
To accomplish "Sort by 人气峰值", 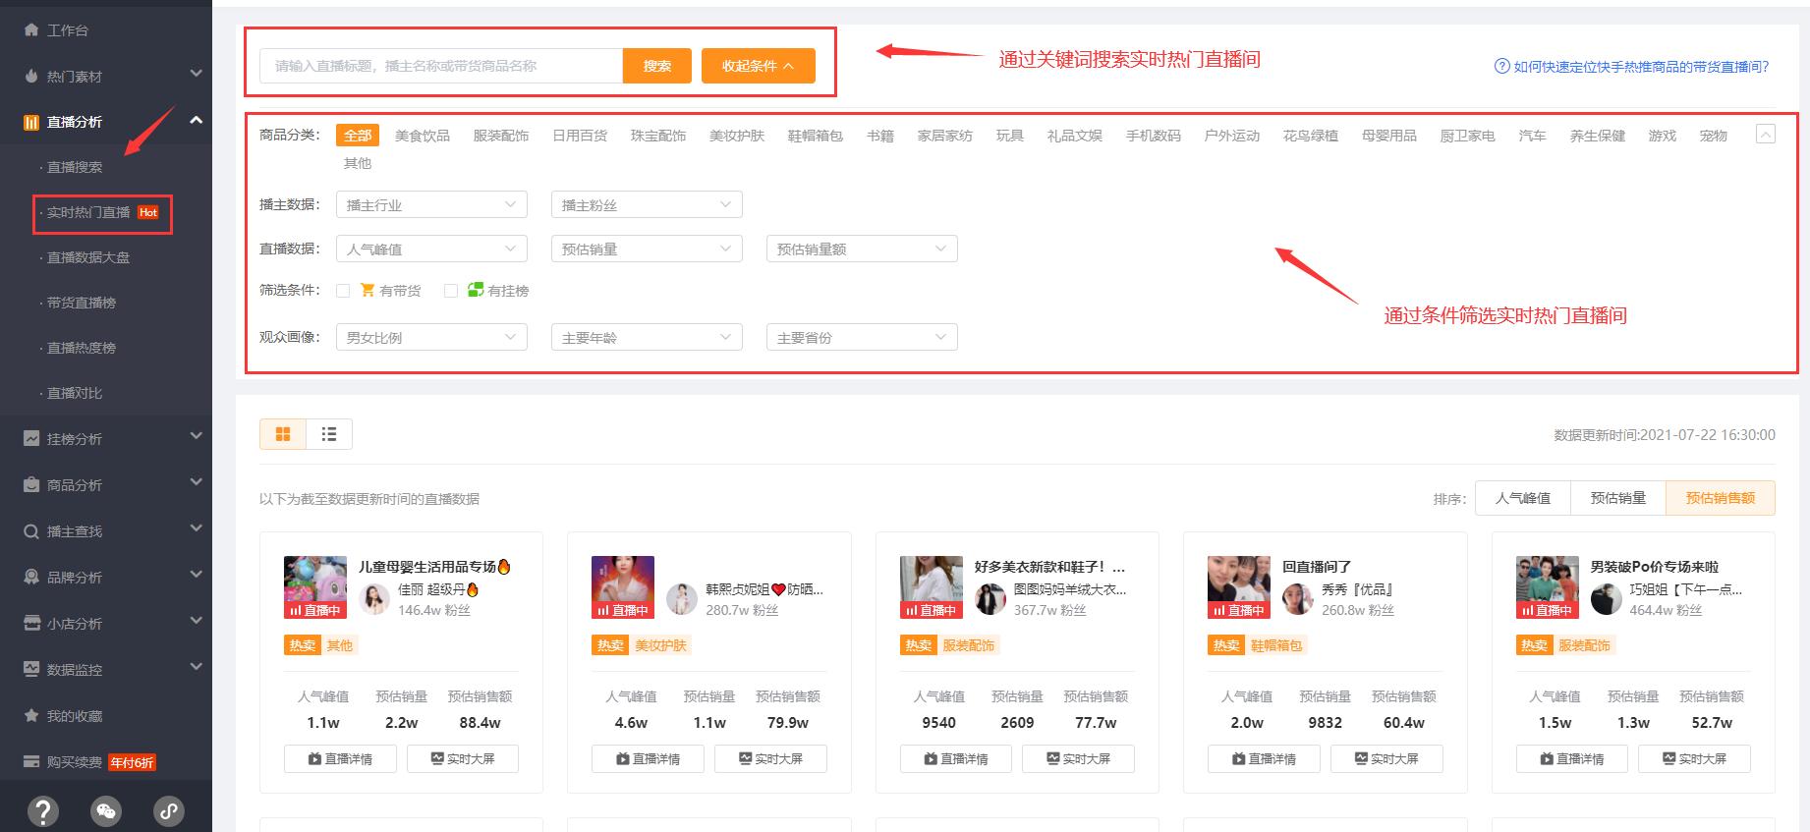I will tap(1523, 498).
